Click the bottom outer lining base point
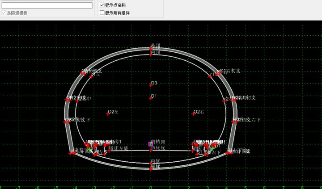 point(151,169)
